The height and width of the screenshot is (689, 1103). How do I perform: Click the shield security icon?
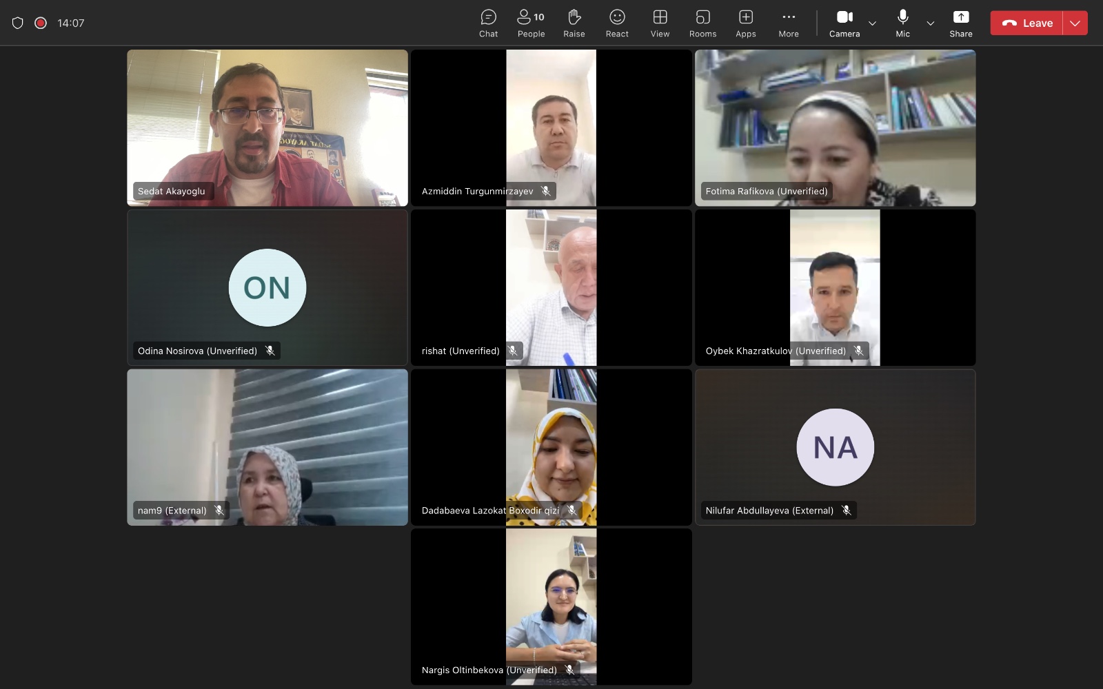(18, 23)
